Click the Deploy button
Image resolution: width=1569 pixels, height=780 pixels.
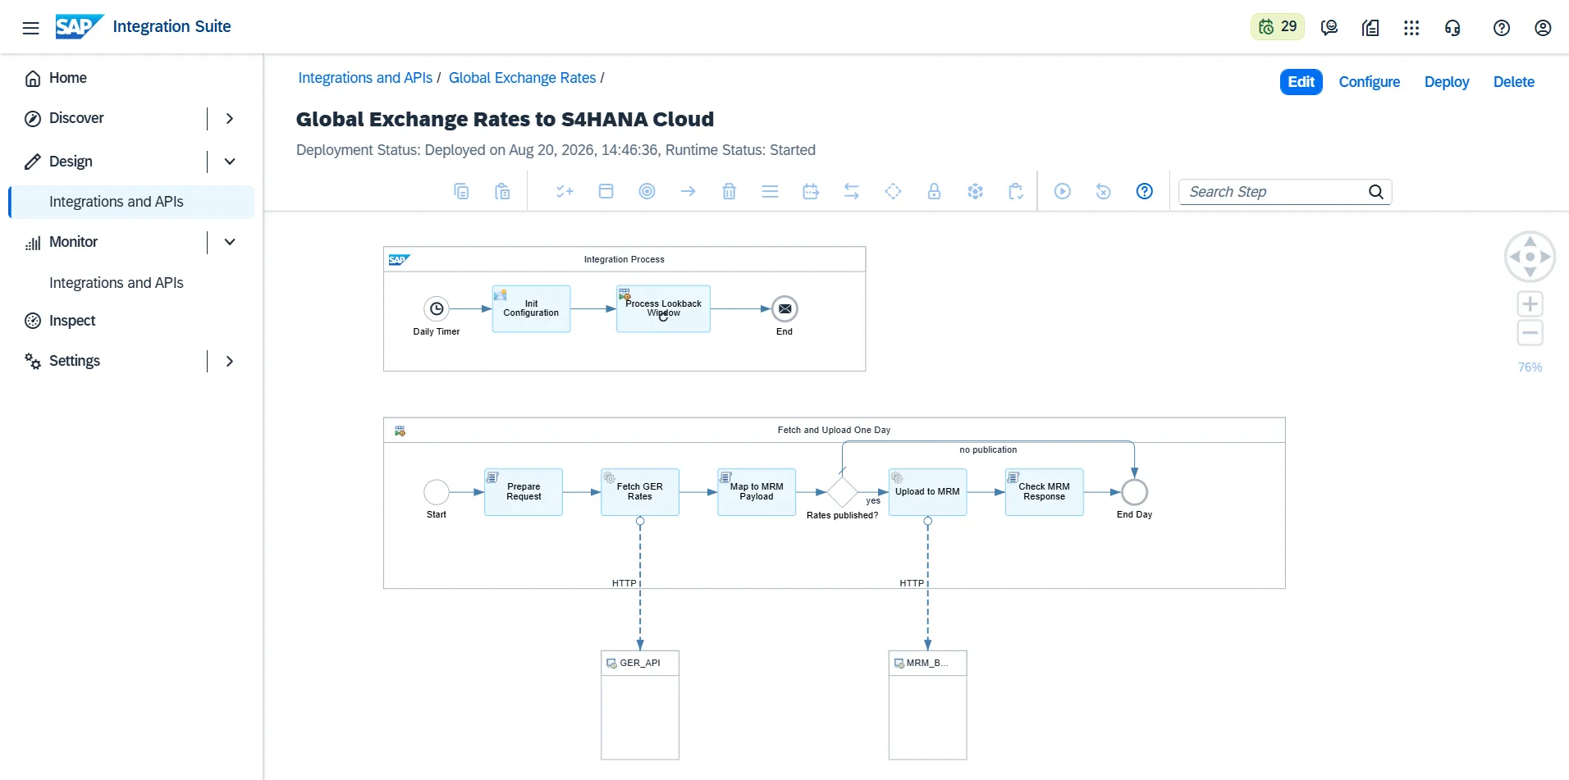click(1446, 82)
